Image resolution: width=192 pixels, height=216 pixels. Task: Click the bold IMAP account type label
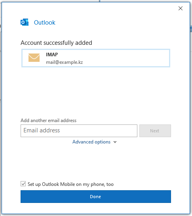[52, 55]
